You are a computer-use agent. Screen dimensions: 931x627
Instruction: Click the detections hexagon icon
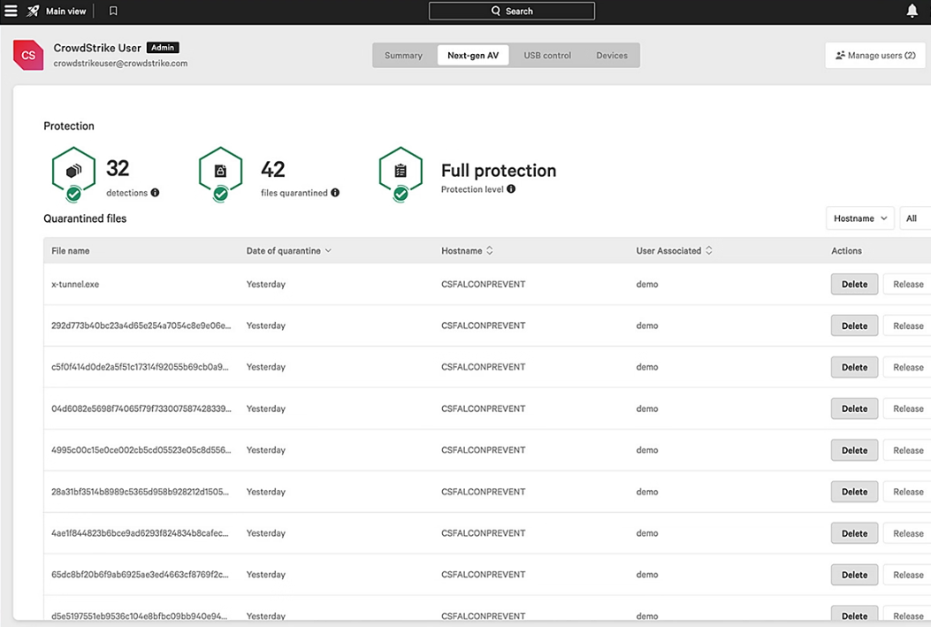click(73, 172)
